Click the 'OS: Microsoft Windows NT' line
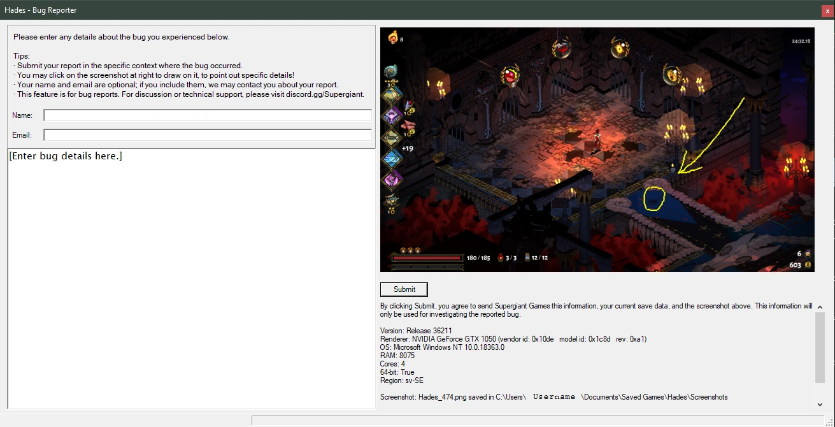Viewport: 835px width, 427px height. coord(442,347)
